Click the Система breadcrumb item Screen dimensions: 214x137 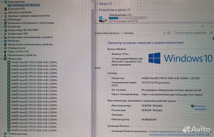(x=129, y=33)
